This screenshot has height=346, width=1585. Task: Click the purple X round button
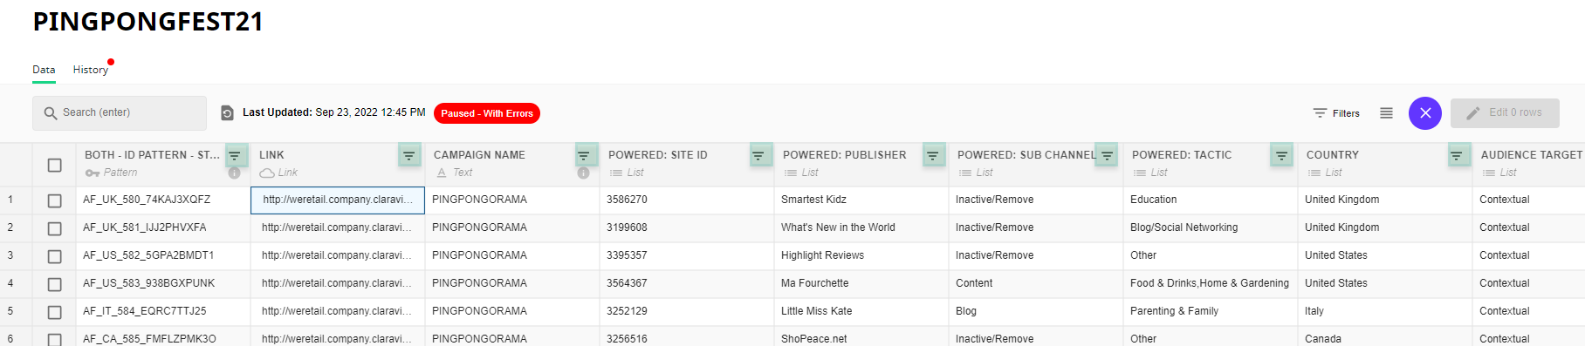pos(1425,113)
